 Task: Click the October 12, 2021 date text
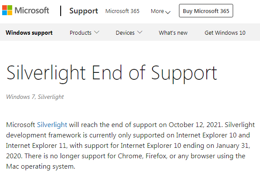click(x=195, y=125)
